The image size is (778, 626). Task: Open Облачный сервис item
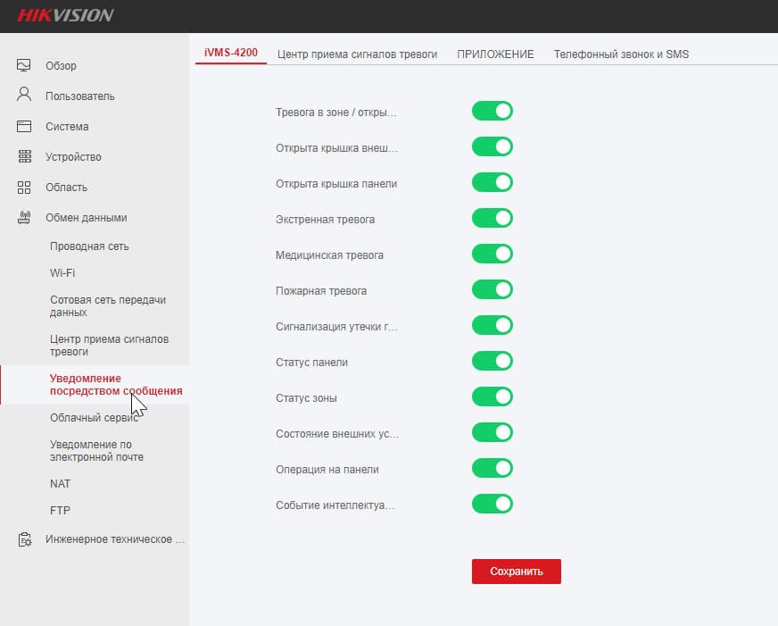pyautogui.click(x=94, y=418)
